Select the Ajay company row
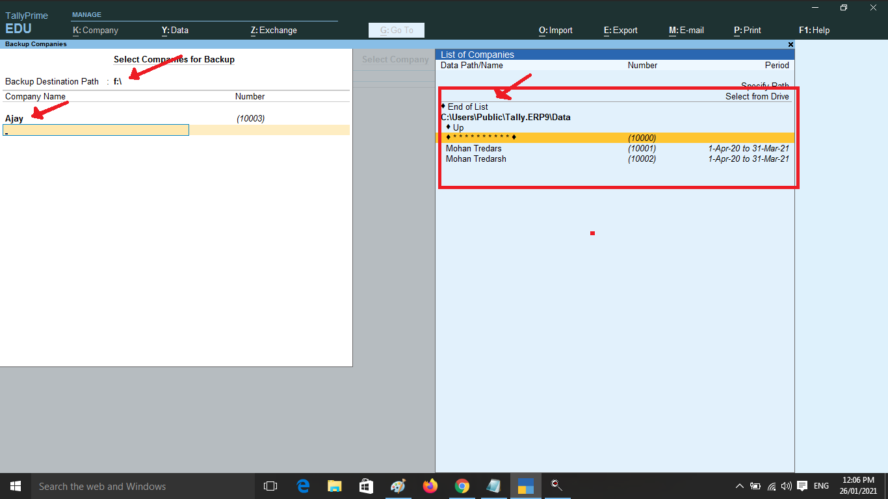This screenshot has width=888, height=499. (176, 118)
